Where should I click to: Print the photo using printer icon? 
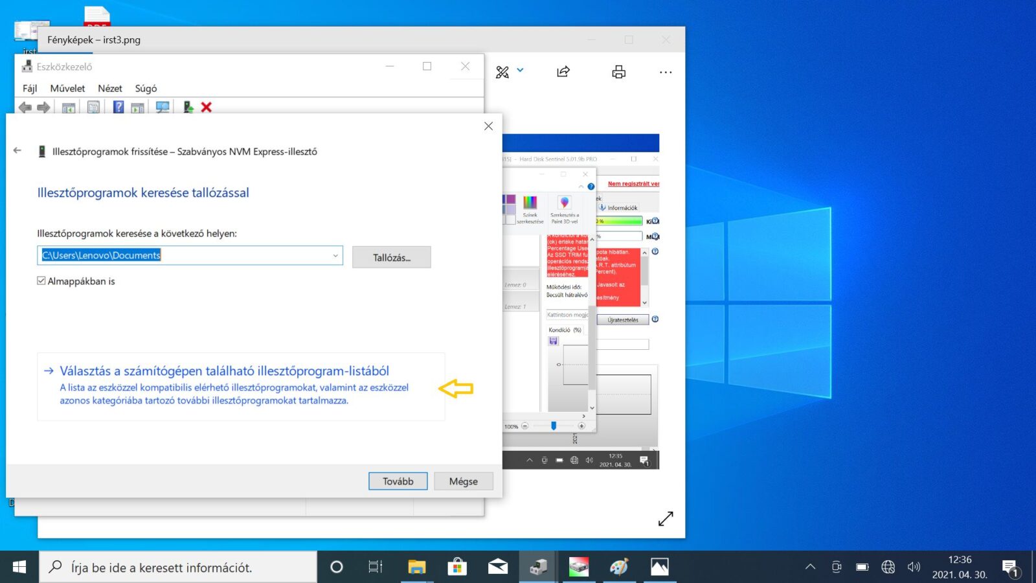click(618, 72)
